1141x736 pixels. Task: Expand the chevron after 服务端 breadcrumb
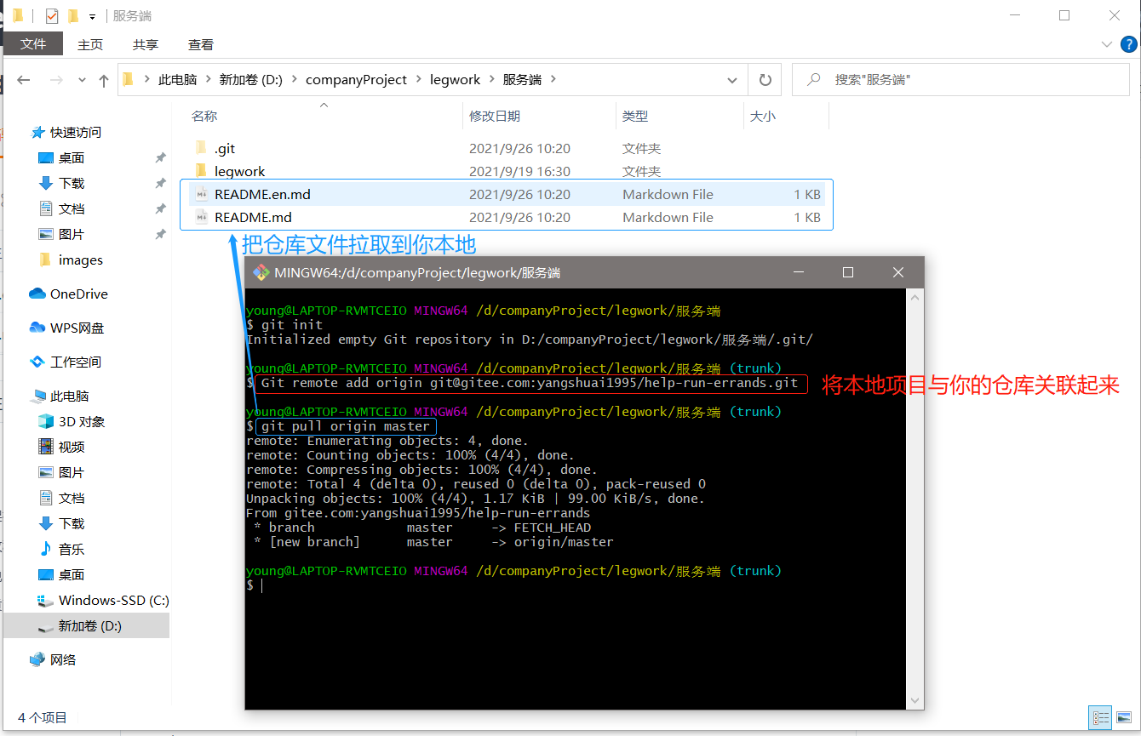[x=553, y=79]
